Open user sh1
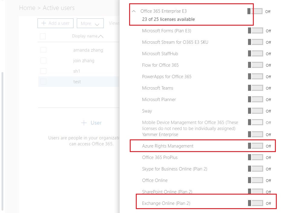 [77, 71]
